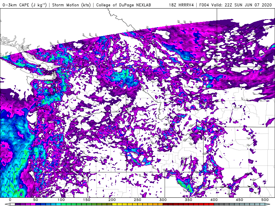Click the dark blue swatch at 50
This screenshot has height=206, width=275.
point(38,204)
